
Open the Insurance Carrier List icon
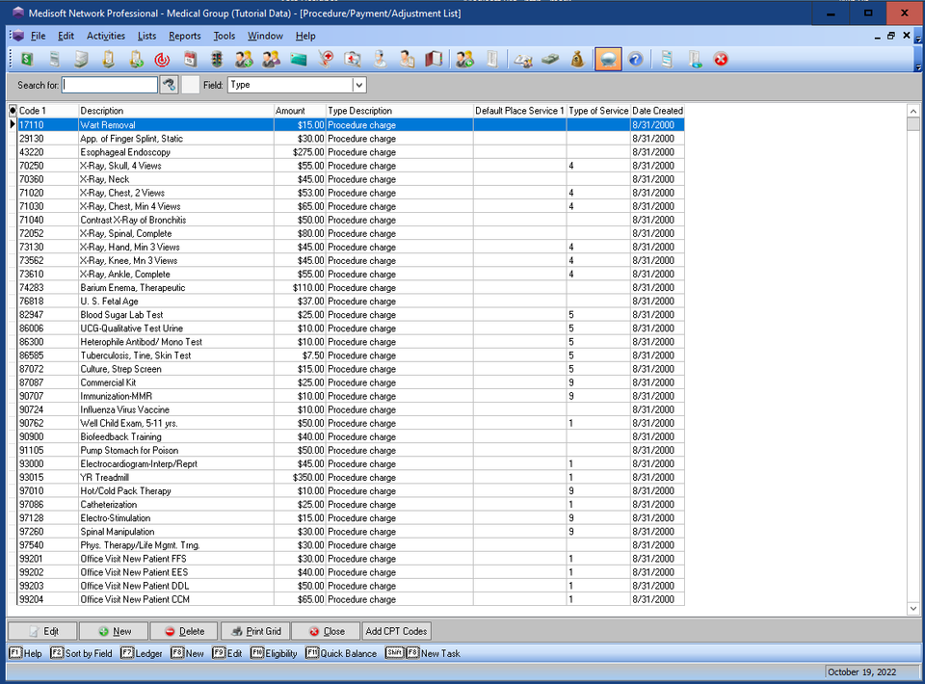(x=298, y=59)
